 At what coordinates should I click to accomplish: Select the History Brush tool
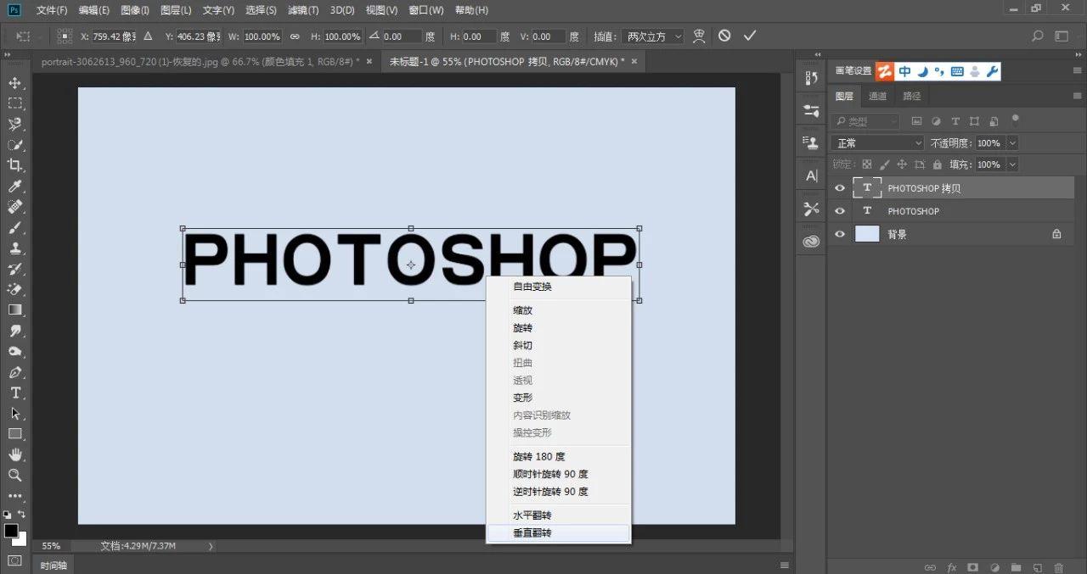click(x=14, y=269)
